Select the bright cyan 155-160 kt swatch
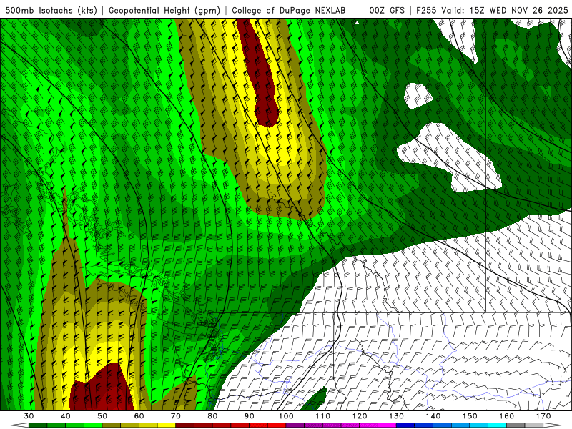This screenshot has width=572, height=429. pyautogui.click(x=497, y=425)
